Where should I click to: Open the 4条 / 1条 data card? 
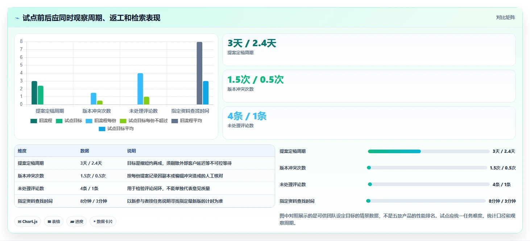369,122
